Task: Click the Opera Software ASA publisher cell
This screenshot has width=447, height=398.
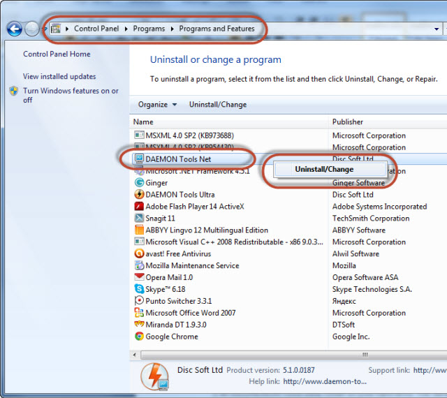Action: 365,277
